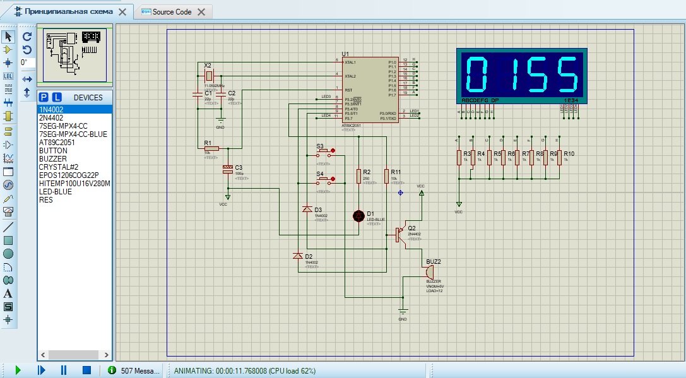Select the 2D Closed Path tool
The height and width of the screenshot is (378, 686).
click(x=8, y=280)
